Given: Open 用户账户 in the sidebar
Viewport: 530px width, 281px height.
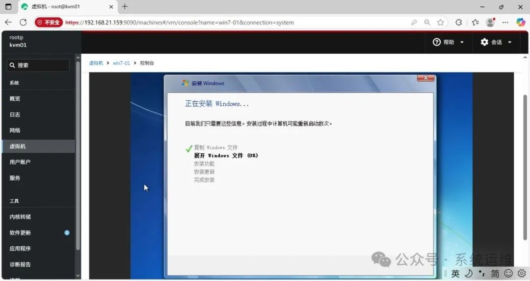Looking at the screenshot, I should tap(38, 162).
